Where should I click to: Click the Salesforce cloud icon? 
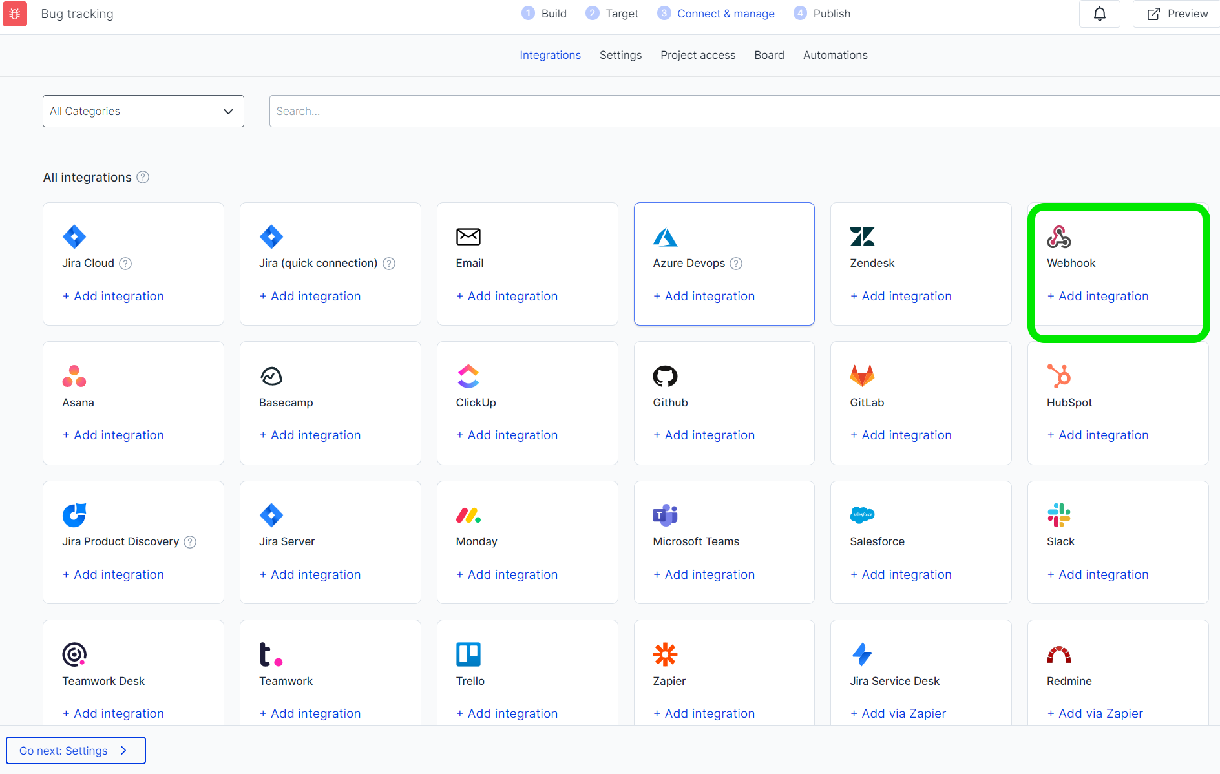click(x=862, y=515)
